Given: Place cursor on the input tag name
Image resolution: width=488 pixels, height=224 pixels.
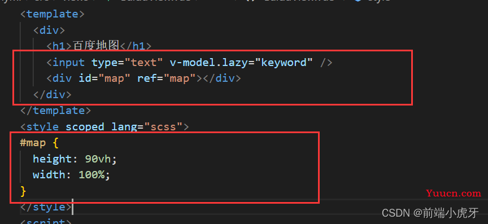Looking at the screenshot, I should [69, 63].
